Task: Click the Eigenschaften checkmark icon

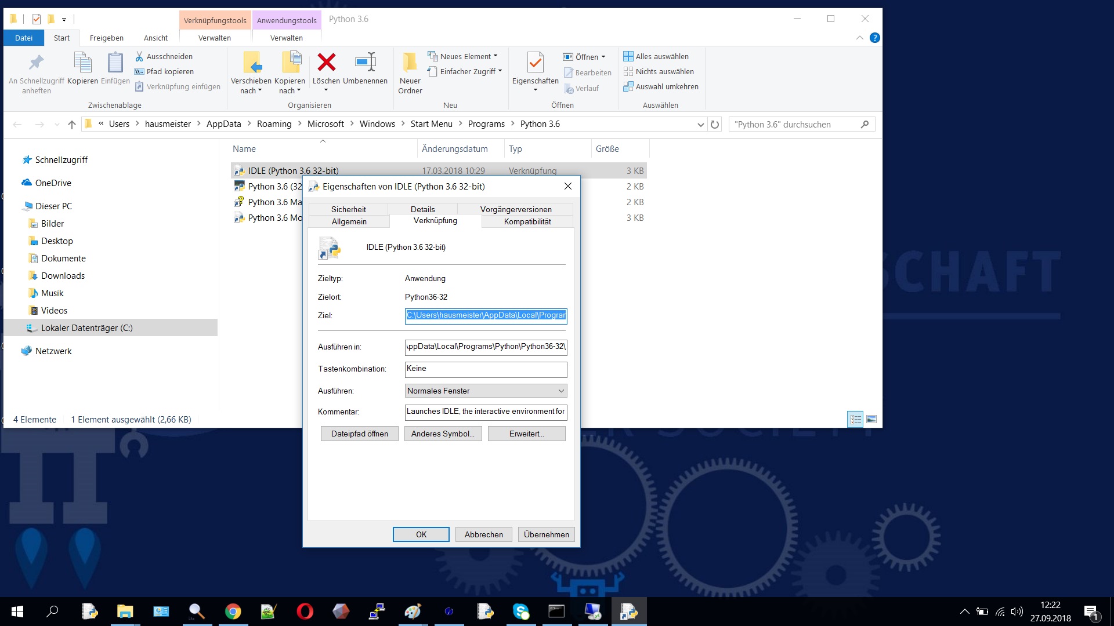Action: [x=535, y=62]
